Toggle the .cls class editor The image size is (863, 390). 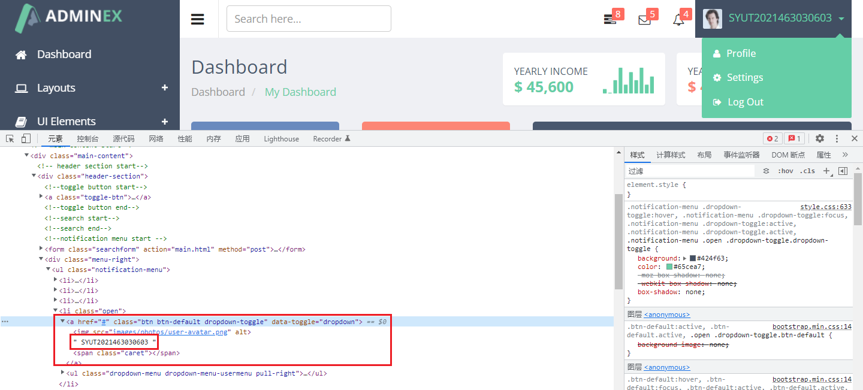[x=807, y=171]
